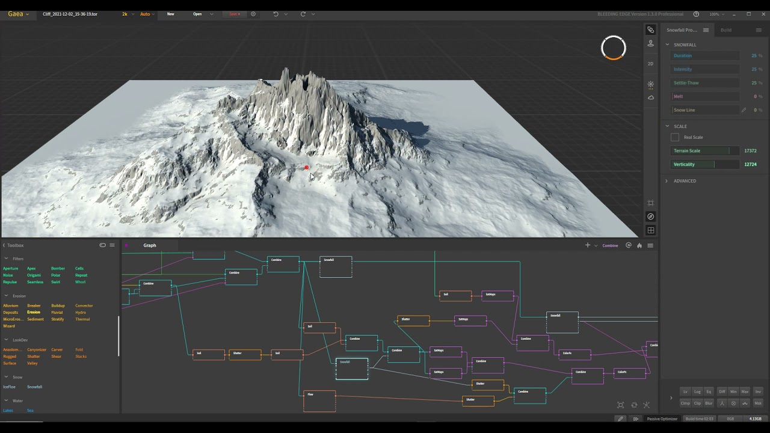Open the dropdown arrow next to Open

pos(212,14)
